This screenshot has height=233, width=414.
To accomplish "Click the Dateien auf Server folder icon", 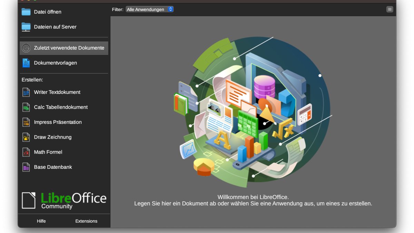I will coord(26,27).
